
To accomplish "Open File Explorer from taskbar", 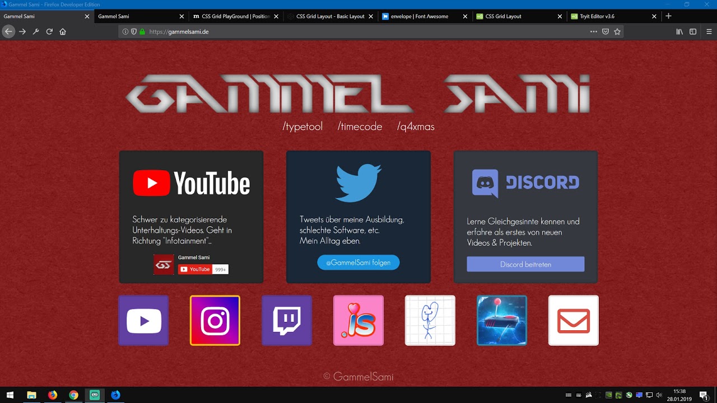I will 31,395.
